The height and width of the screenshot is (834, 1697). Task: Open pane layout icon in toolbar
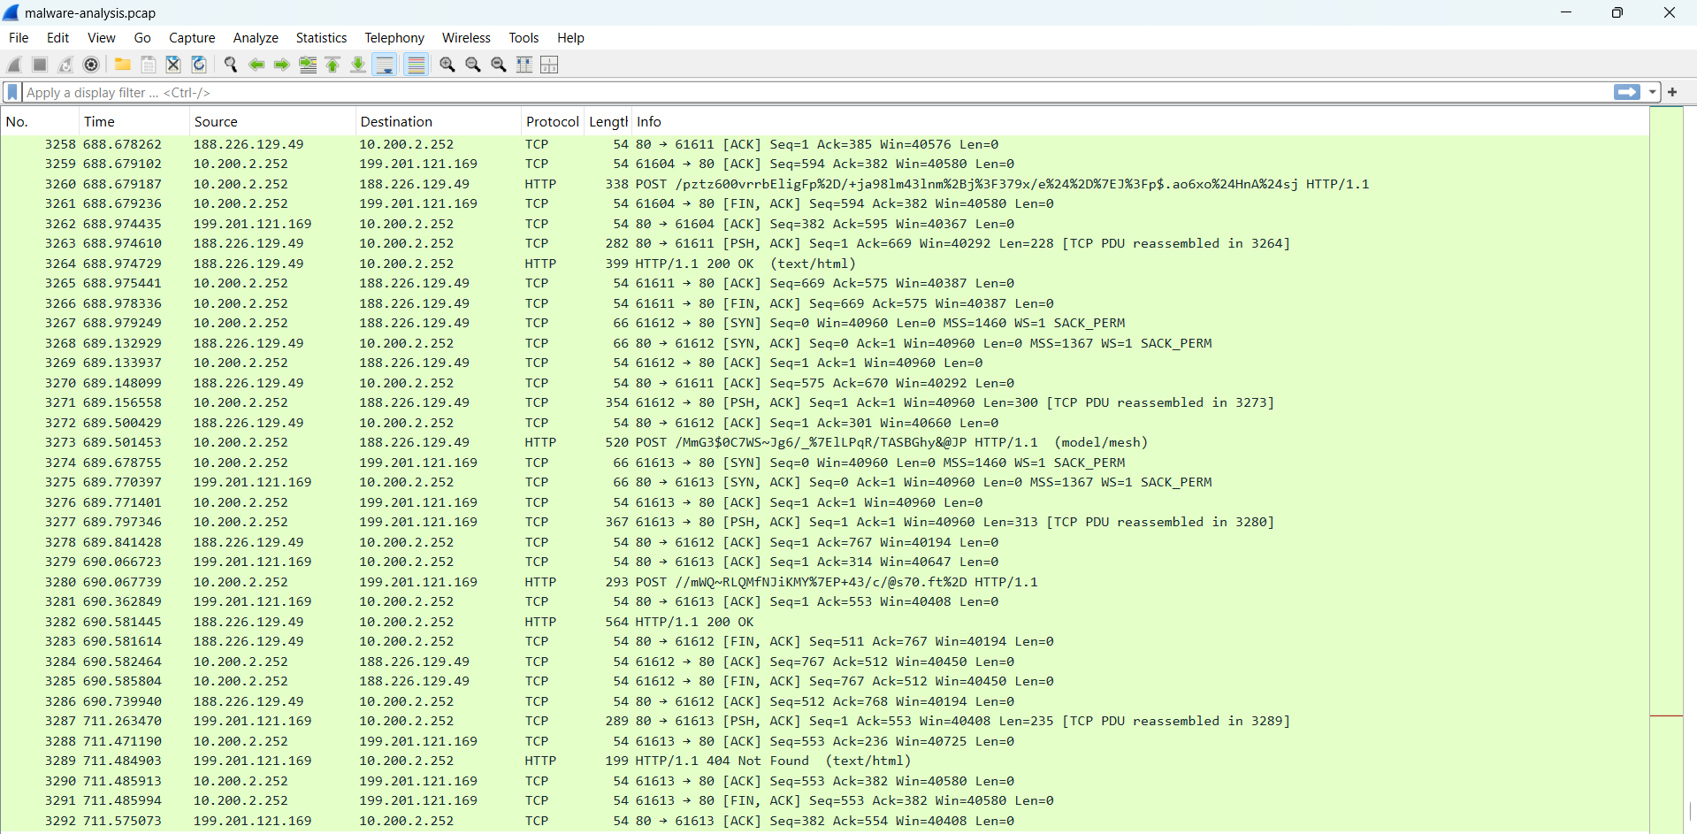[x=550, y=65]
